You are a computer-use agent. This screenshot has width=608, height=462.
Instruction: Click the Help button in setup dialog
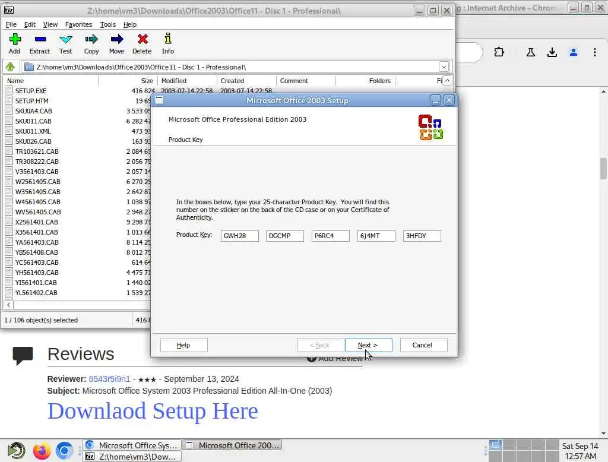(184, 345)
